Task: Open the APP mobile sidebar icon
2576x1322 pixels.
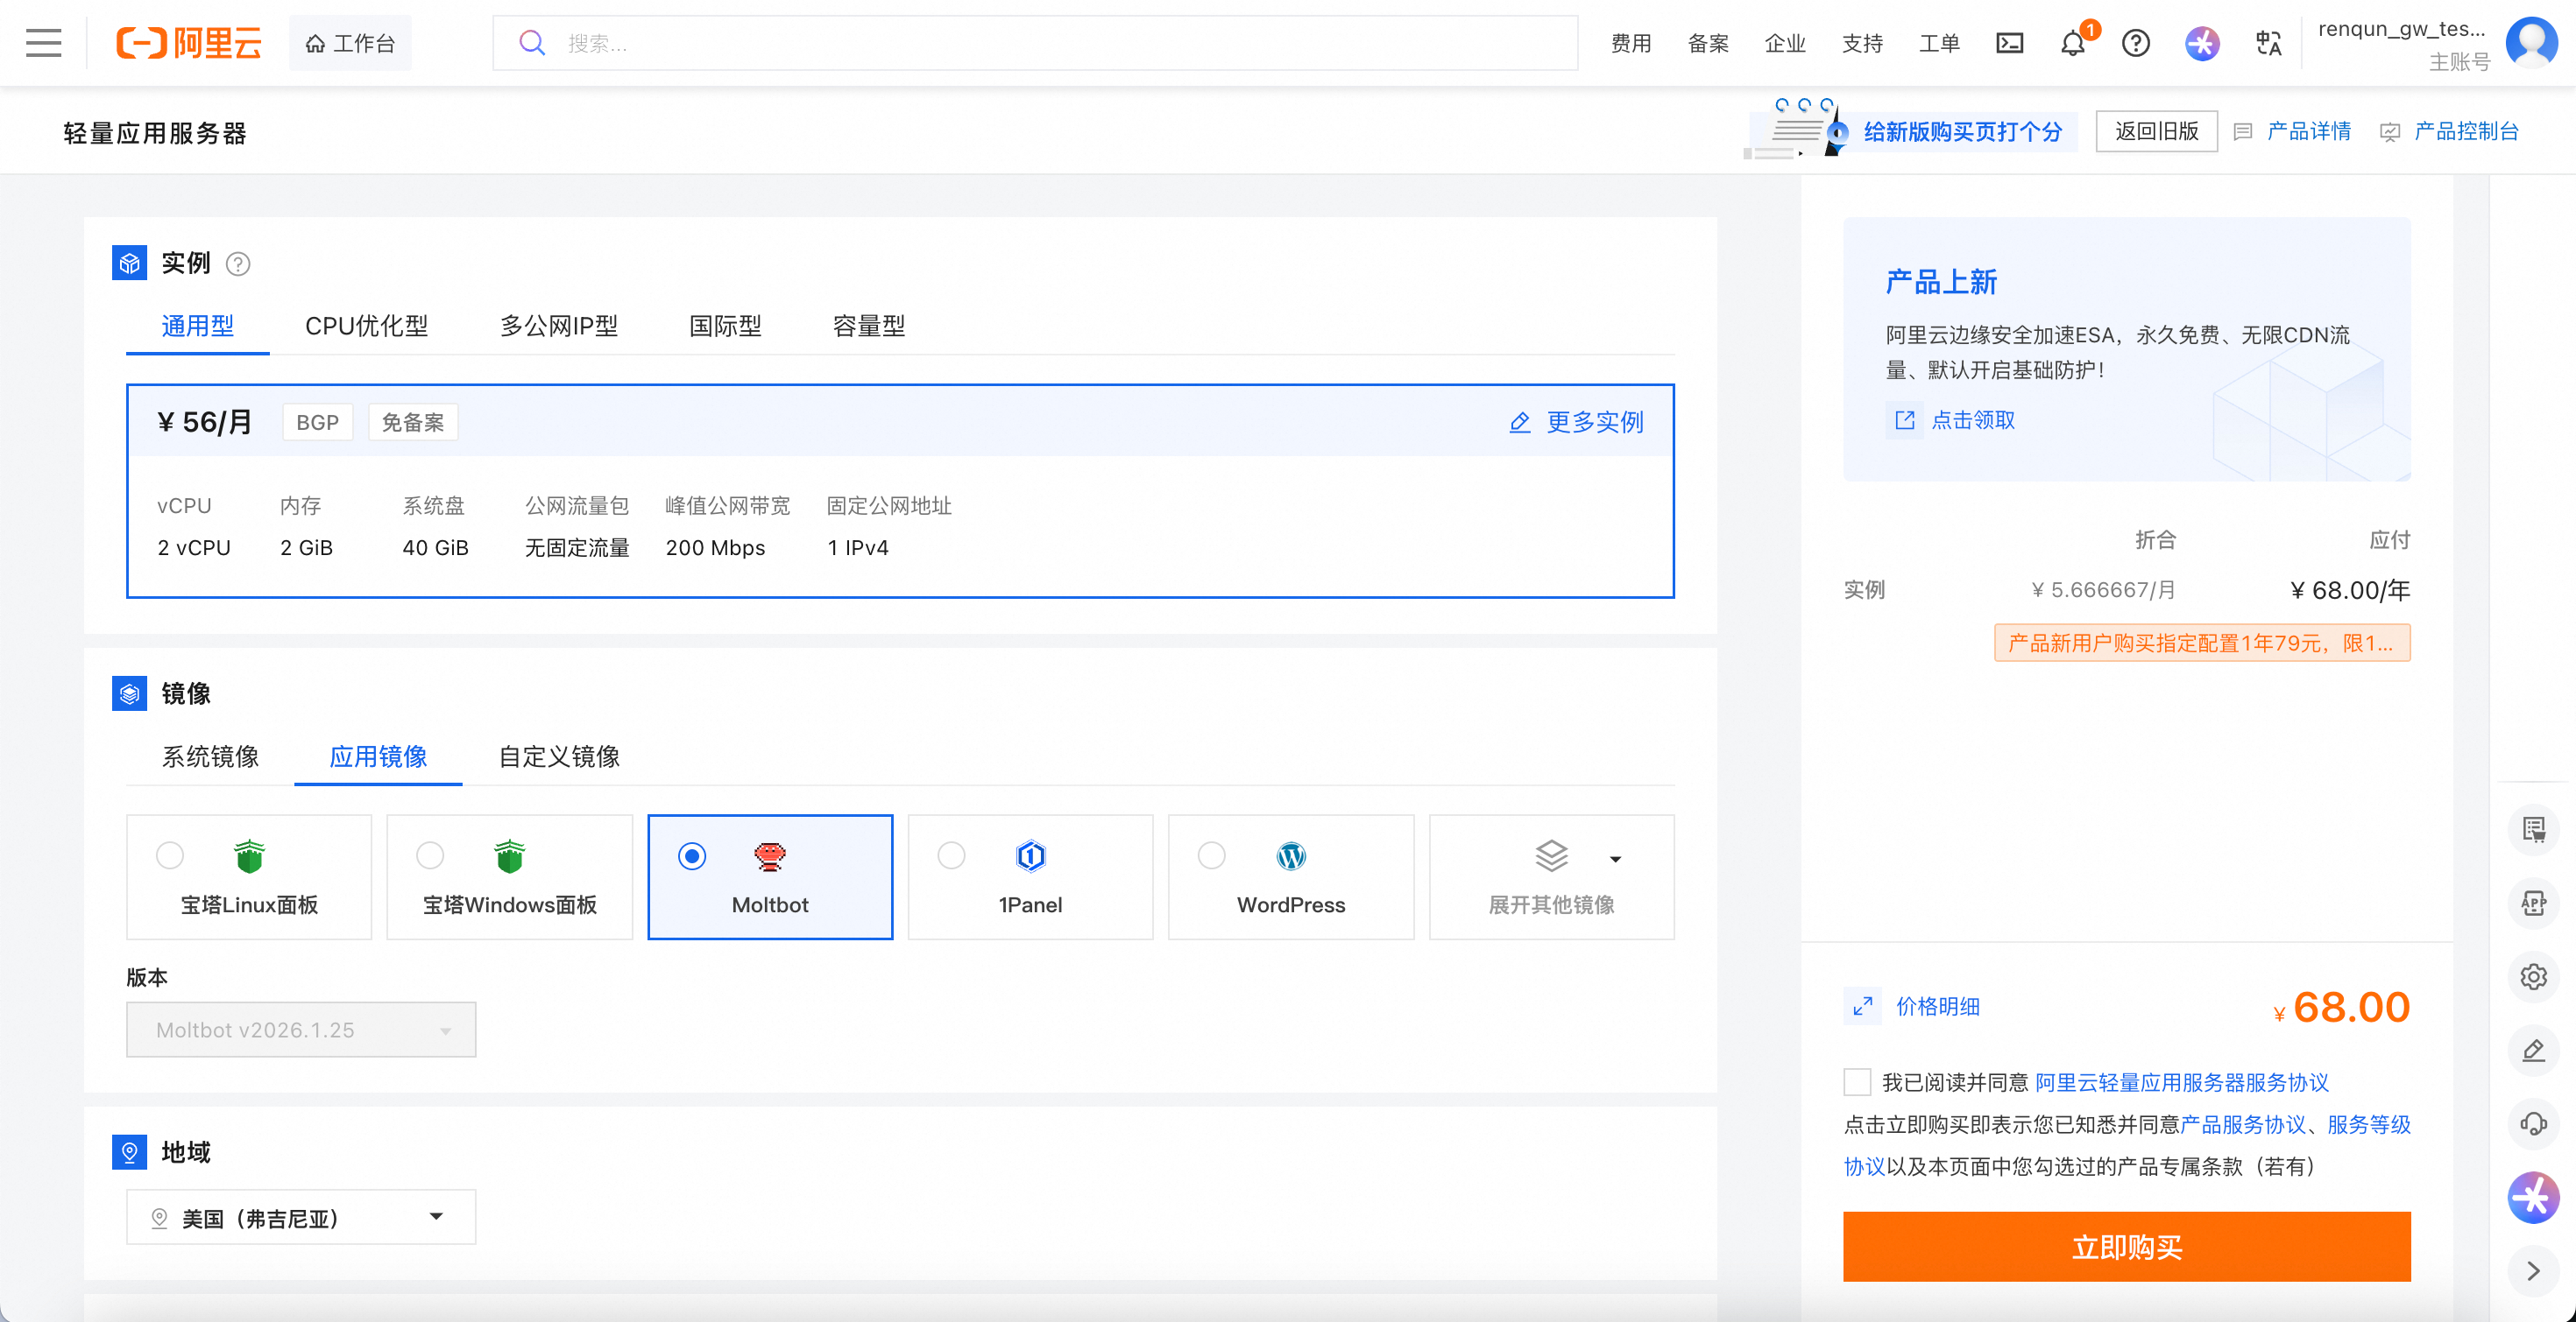Action: pyautogui.click(x=2534, y=904)
